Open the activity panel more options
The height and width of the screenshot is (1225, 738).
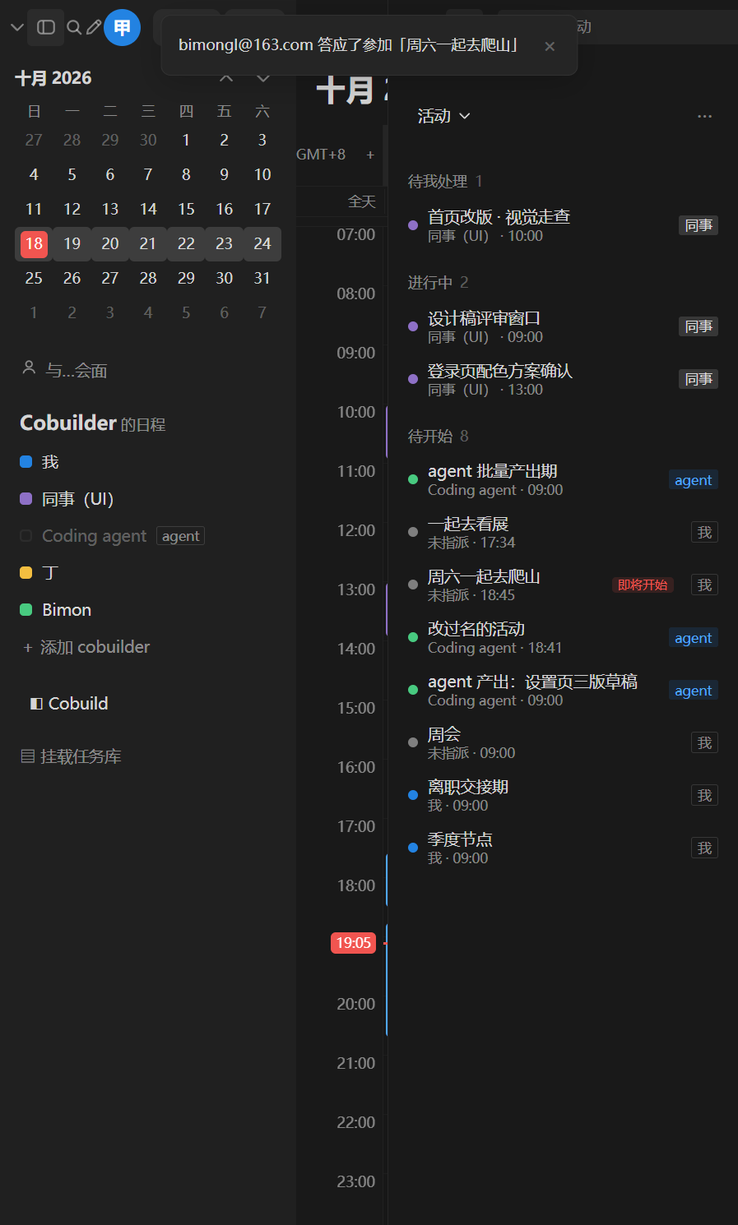pyautogui.click(x=704, y=117)
